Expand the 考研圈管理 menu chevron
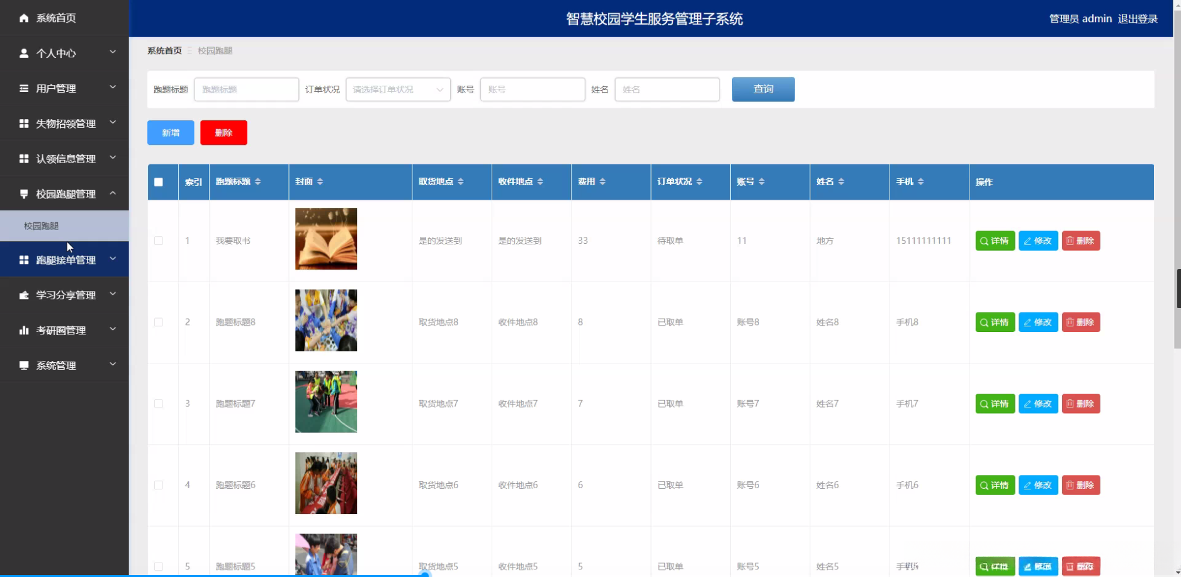 113,329
